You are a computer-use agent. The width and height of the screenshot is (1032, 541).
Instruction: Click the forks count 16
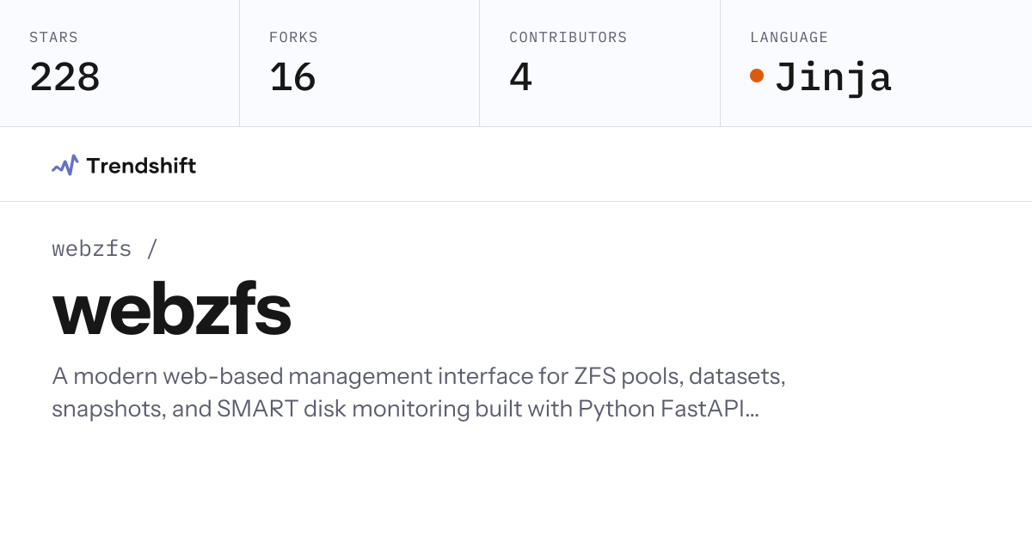pyautogui.click(x=292, y=77)
